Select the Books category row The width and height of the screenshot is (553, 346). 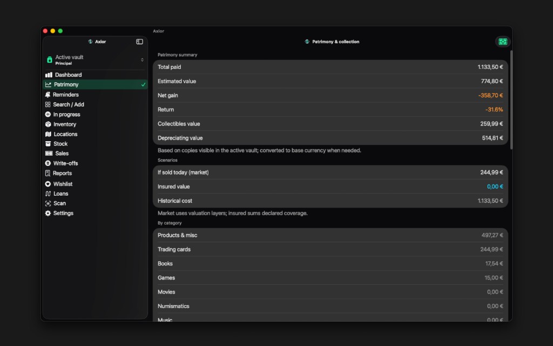point(331,263)
